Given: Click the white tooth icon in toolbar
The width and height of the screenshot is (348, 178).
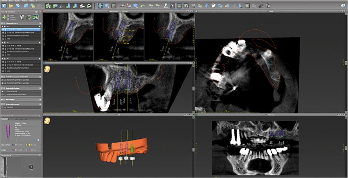Looking at the screenshot, I should (214, 6).
